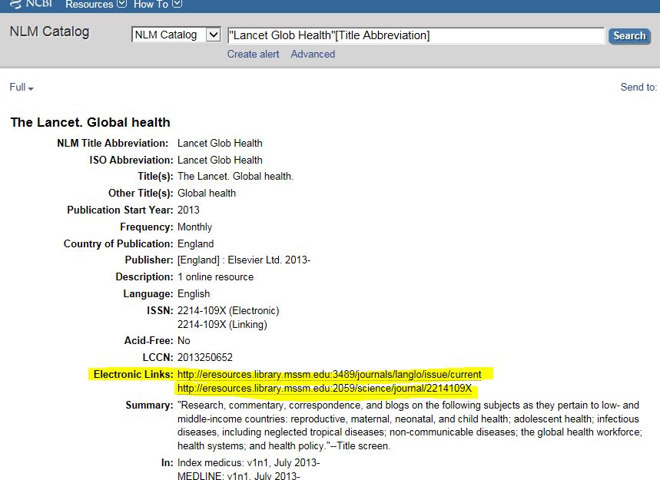
Task: Open the Send to menu
Action: pos(638,87)
